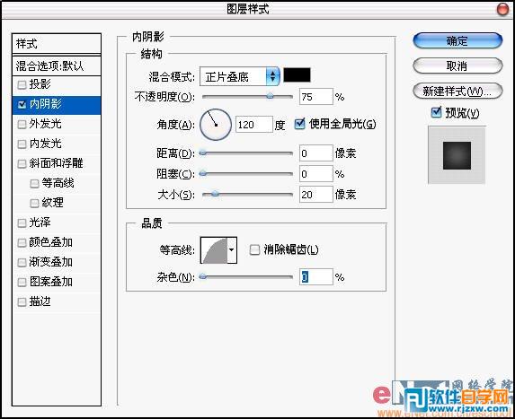Click the 取消 cancel button
Viewport: 515px width, 419px height.
click(x=457, y=65)
